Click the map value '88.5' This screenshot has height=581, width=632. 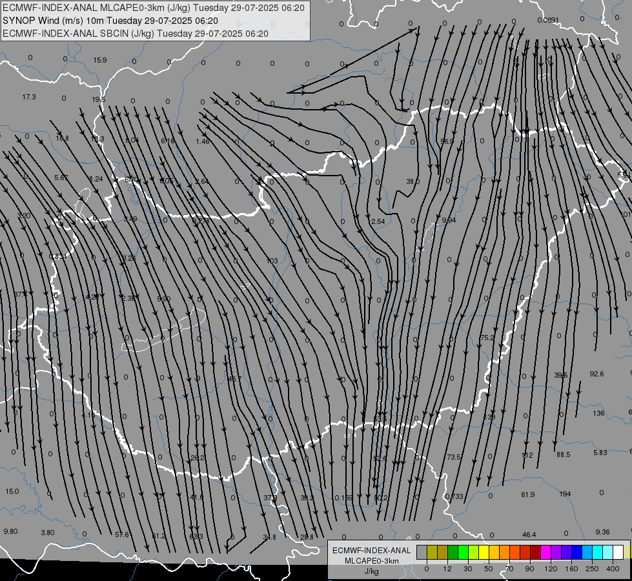click(x=564, y=454)
